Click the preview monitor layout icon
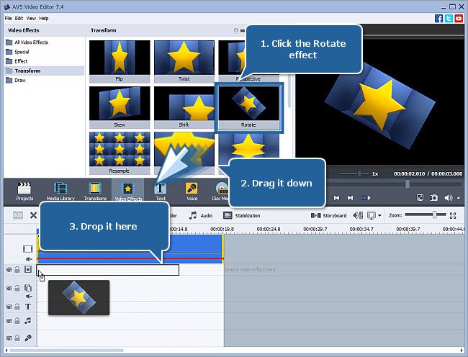 [372, 215]
